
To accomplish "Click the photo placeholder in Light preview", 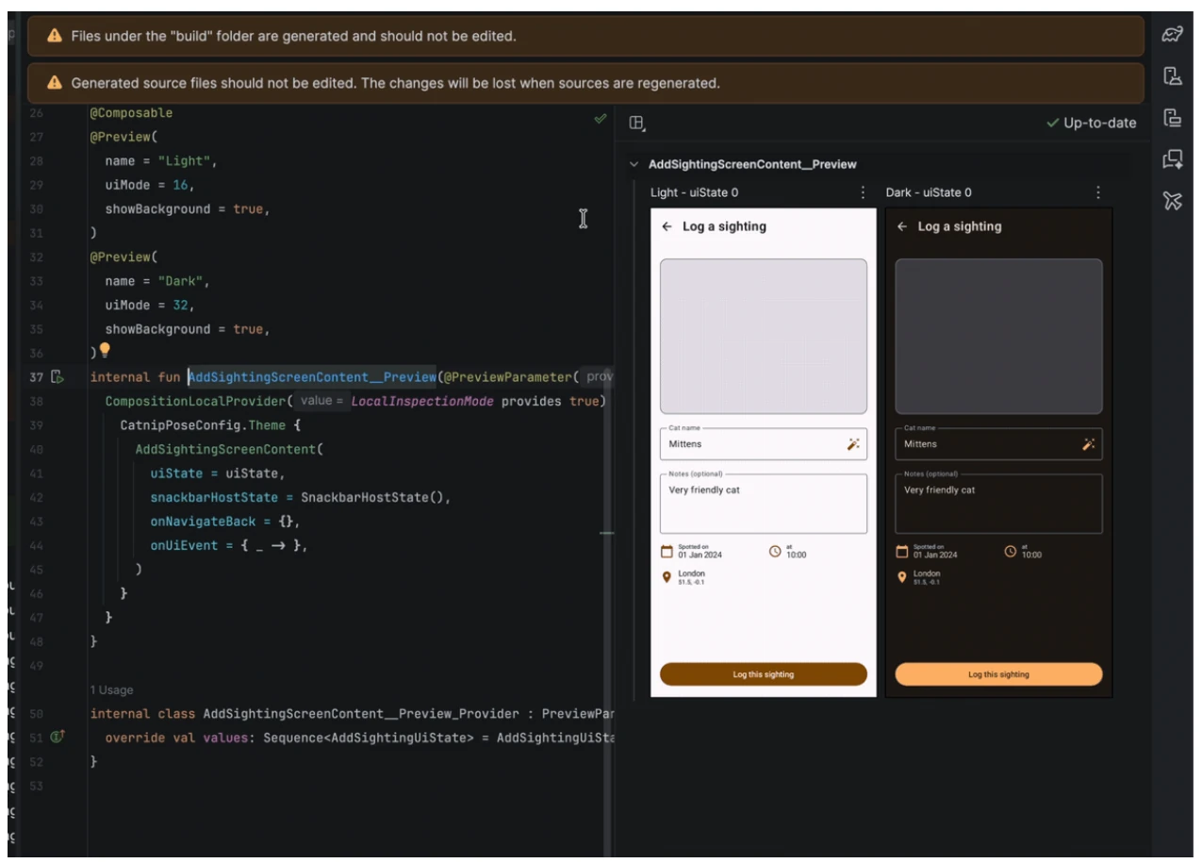I will click(764, 337).
